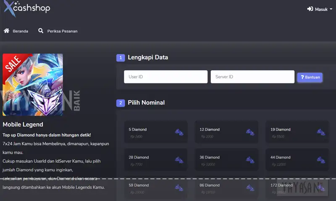Select the 28 Diamond package
Screen dimensions: 336x201
pyautogui.click(x=156, y=160)
